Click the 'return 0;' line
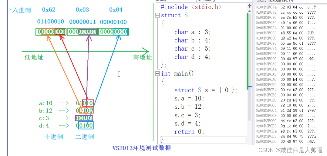The height and width of the screenshot is (156, 327). pos(189,132)
